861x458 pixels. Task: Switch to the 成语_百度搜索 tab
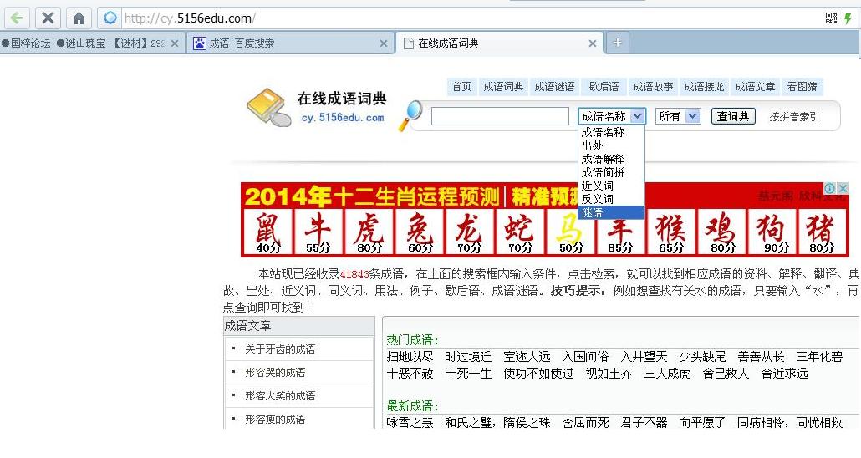pos(284,43)
